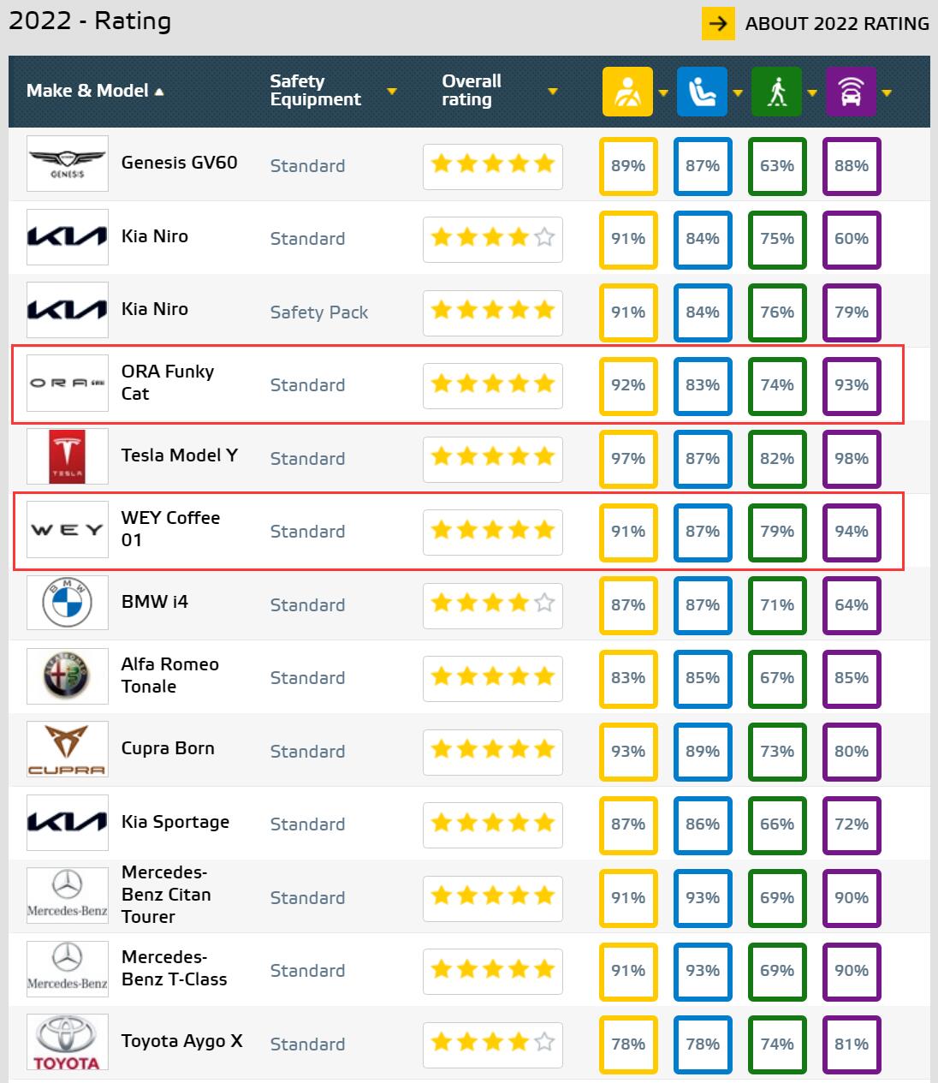Click Alfa Romeo Tonale star rating box

[493, 677]
